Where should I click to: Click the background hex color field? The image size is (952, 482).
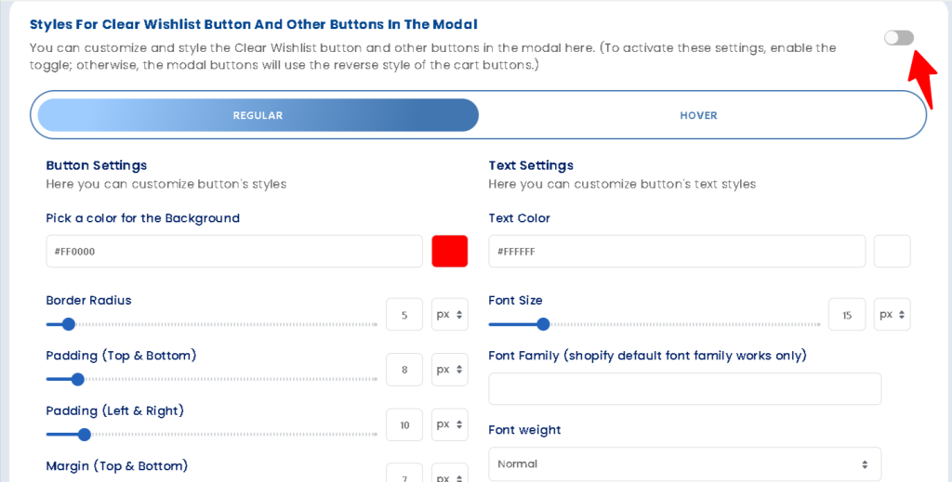click(x=234, y=252)
